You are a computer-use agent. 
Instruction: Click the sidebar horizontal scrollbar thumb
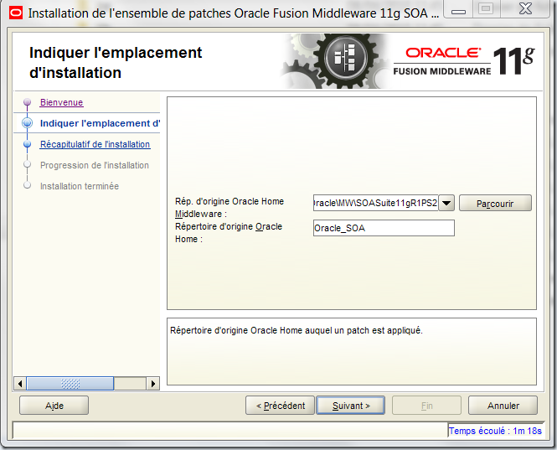pos(70,384)
